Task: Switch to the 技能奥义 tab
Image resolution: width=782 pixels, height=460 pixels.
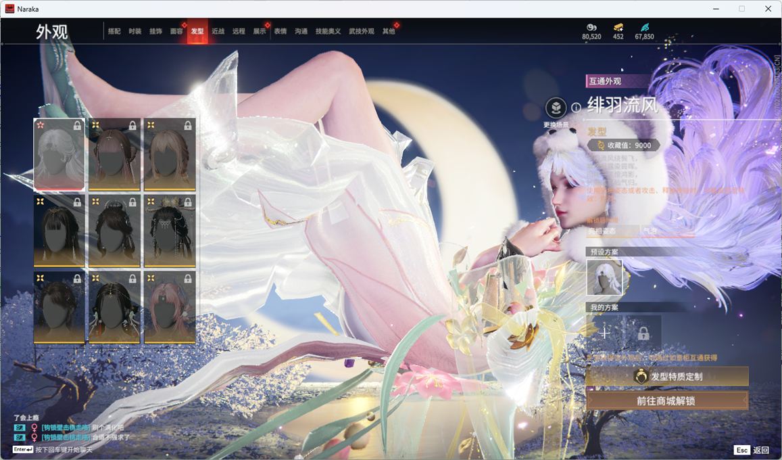Action: [328, 31]
